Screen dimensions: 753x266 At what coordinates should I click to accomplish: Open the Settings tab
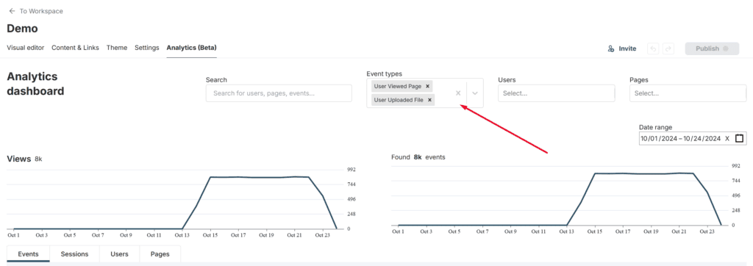point(147,48)
